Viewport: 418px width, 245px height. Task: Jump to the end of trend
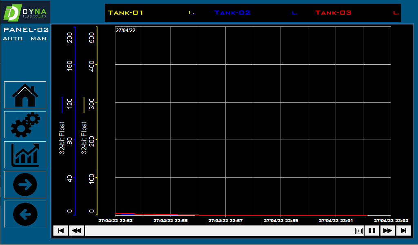tap(403, 231)
